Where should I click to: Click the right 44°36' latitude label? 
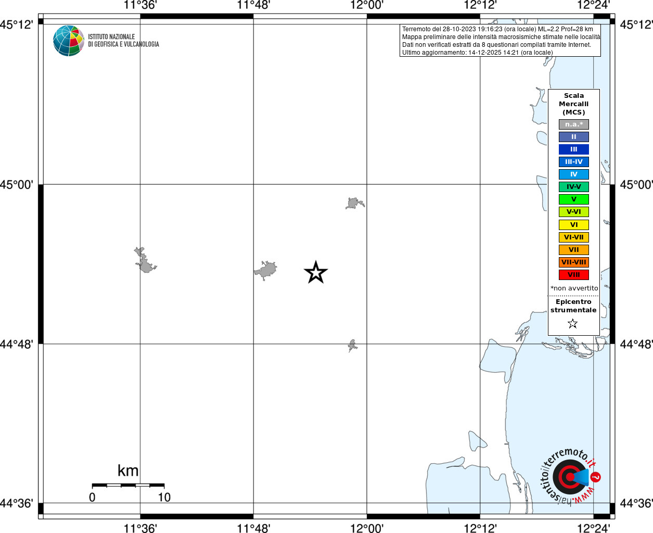636,503
